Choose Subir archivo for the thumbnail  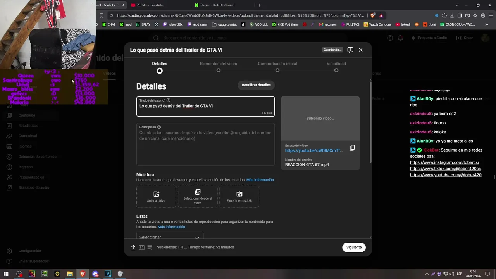(156, 196)
